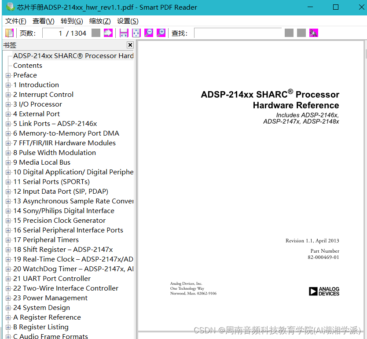Viewport: 367px width, 339px height.
Task: Open the 转到(G) menu
Action: pos(72,21)
